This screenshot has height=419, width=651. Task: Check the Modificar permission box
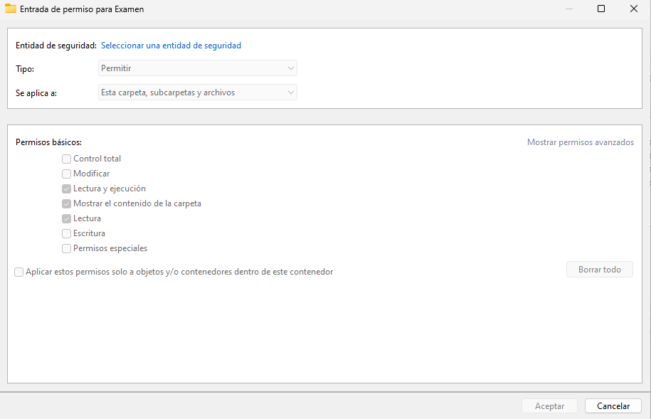tap(67, 174)
